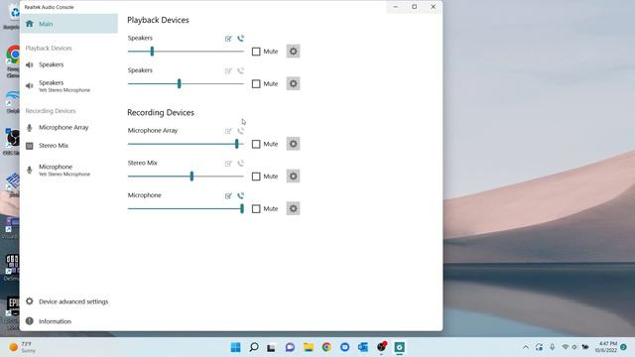Open Stereo Mix in the sidebar

(68, 146)
